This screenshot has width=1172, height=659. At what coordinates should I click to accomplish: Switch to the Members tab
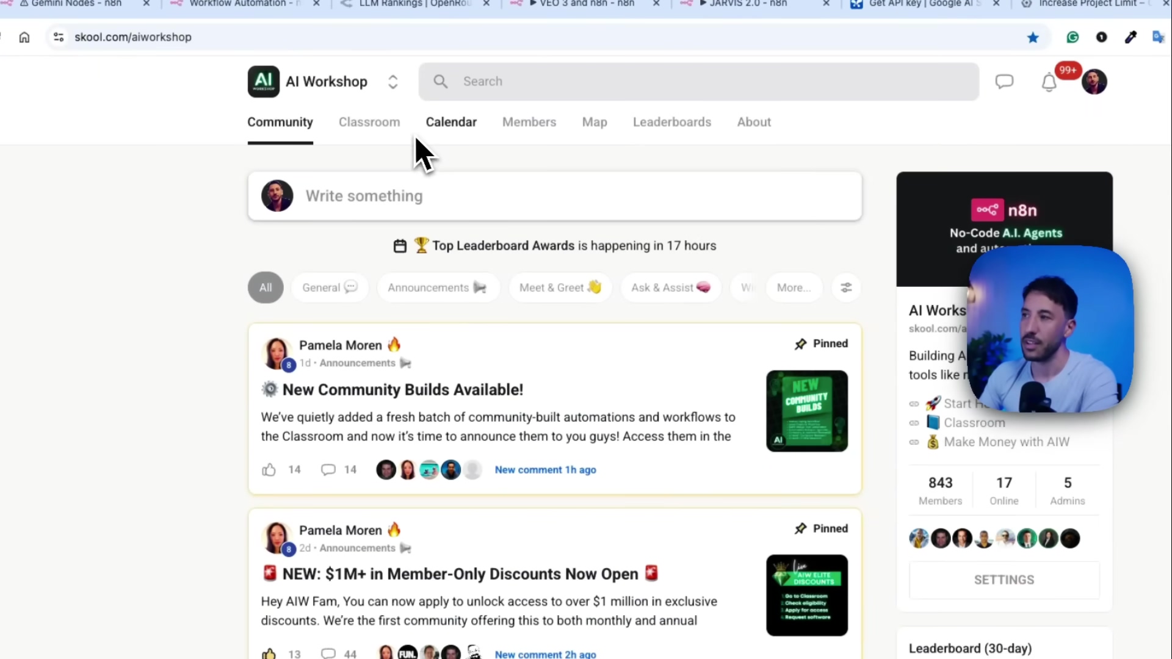click(x=529, y=122)
